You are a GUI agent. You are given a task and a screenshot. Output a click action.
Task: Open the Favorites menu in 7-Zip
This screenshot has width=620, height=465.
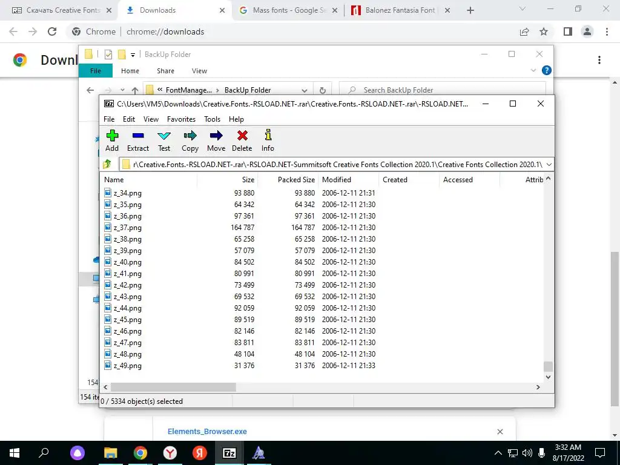[x=181, y=119]
